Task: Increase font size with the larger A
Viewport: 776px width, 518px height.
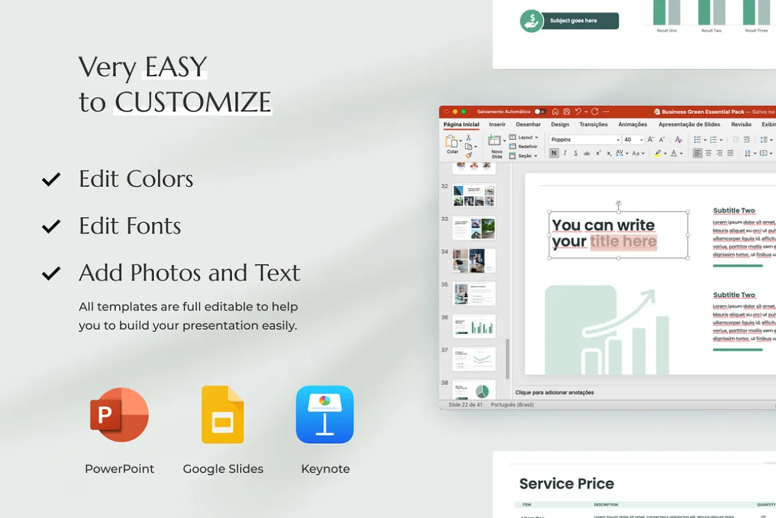Action: tap(651, 139)
